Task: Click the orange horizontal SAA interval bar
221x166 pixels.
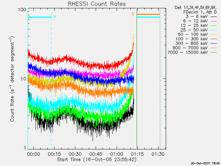Action: (148, 15)
